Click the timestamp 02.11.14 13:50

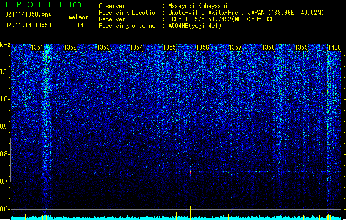(28, 25)
